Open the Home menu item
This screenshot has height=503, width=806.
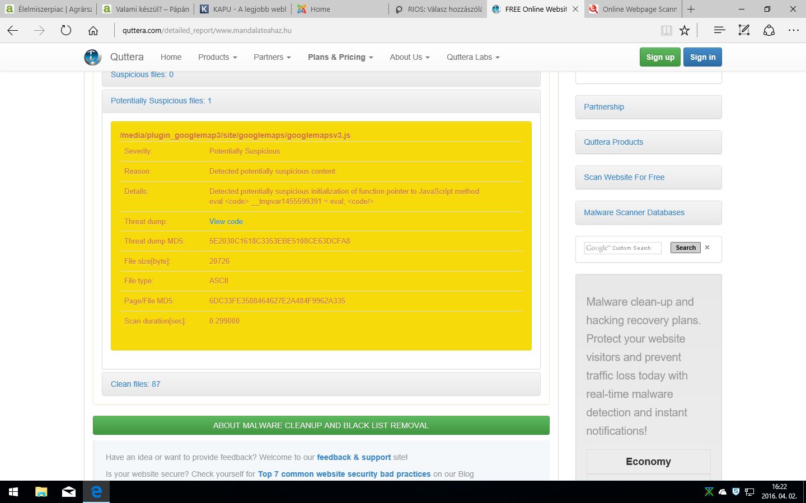pyautogui.click(x=171, y=57)
